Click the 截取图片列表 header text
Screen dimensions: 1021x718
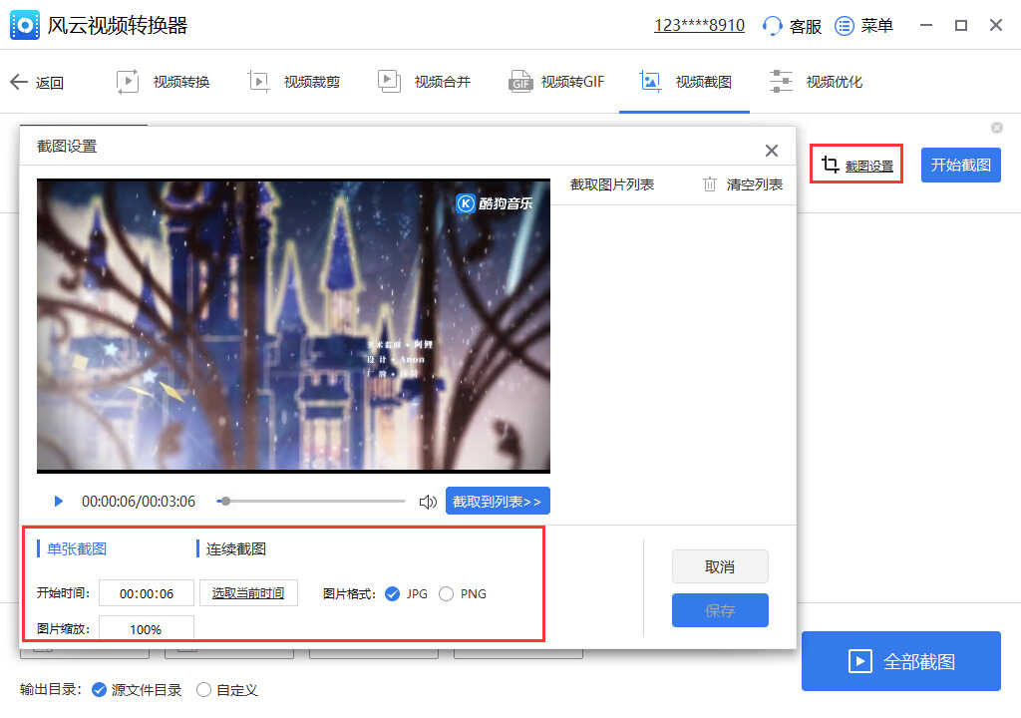[612, 184]
